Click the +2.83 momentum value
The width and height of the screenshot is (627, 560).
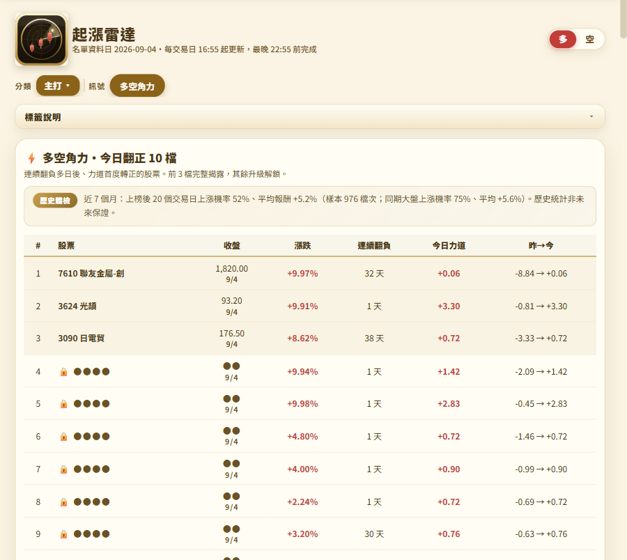point(449,404)
